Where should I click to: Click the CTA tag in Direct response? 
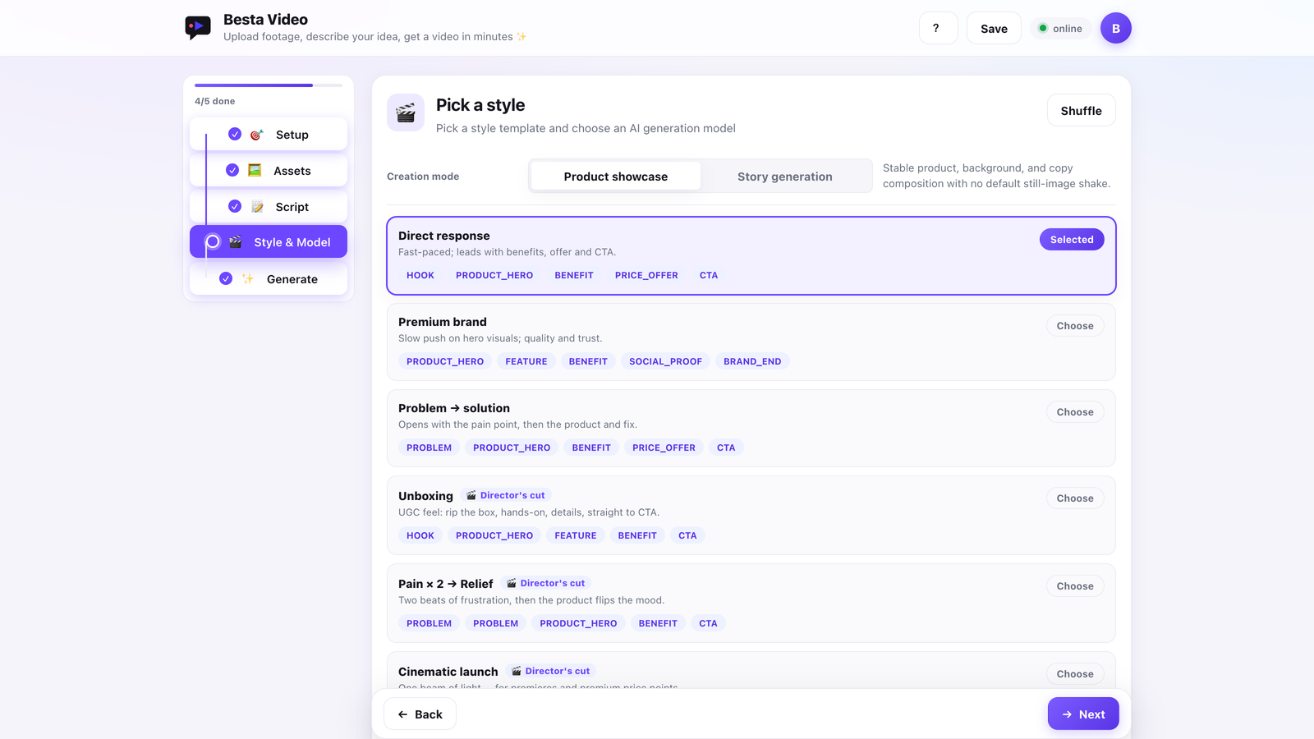click(x=709, y=275)
